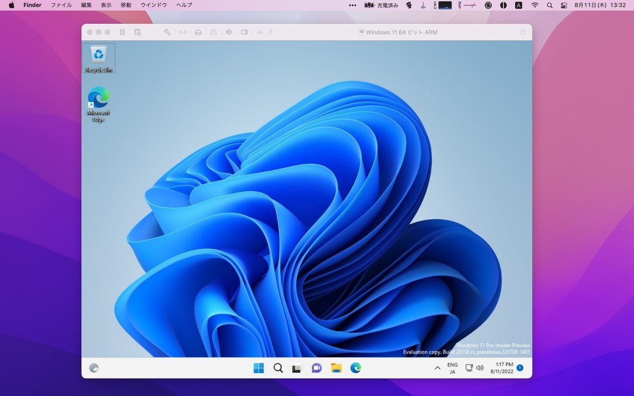This screenshot has height=396, width=634.
Task: Collapse the toolbar device list chevron
Action: coord(271,32)
